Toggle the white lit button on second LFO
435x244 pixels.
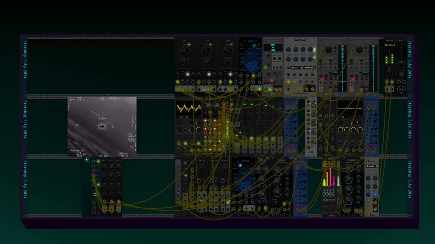tap(209, 74)
